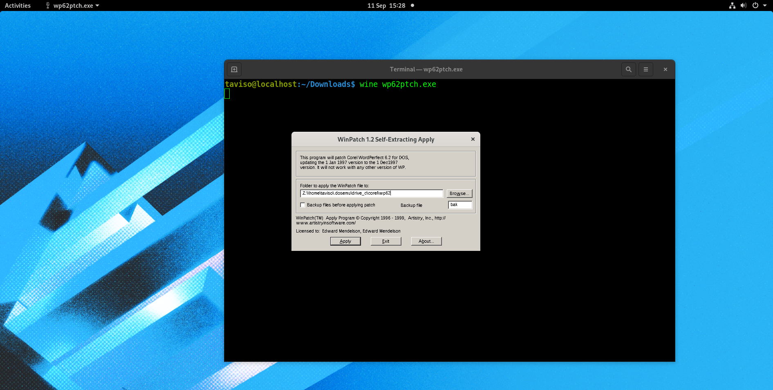The image size is (773, 390).
Task: Click the Apply button
Action: pyautogui.click(x=345, y=241)
